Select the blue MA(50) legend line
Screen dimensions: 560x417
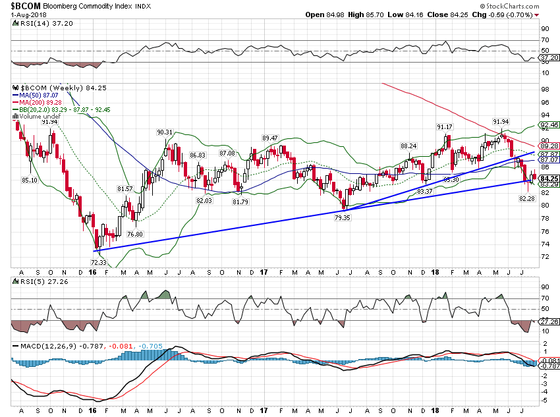coord(15,96)
